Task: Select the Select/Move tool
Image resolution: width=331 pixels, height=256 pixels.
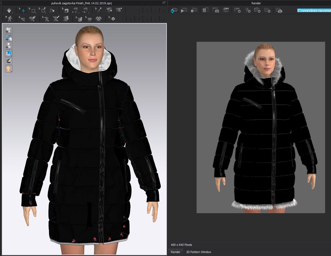Action: (x=22, y=10)
